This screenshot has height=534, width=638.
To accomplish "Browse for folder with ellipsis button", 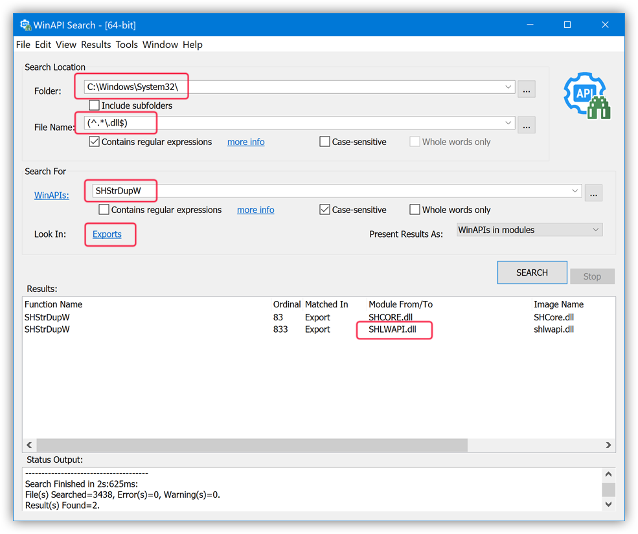I will click(526, 89).
